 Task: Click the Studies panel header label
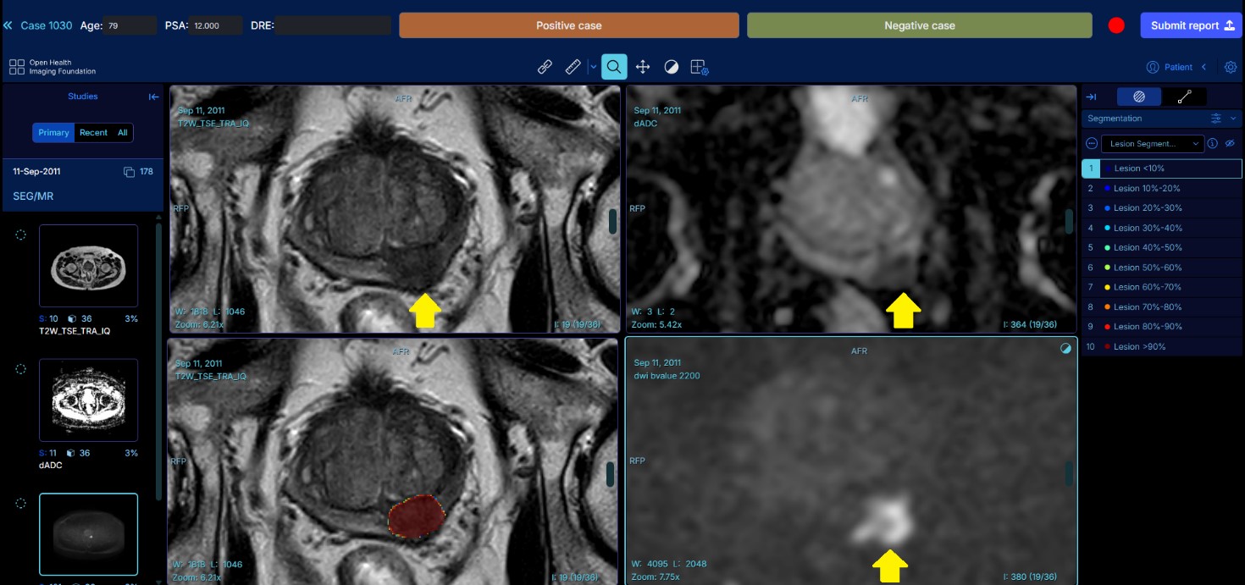83,97
